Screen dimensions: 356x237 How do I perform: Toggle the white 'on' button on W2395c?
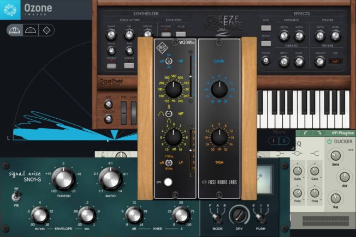pos(168,182)
